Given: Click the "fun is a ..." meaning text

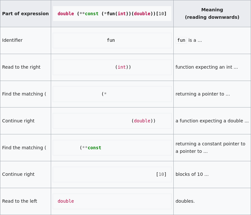Looking at the screenshot, I should 189,40.
